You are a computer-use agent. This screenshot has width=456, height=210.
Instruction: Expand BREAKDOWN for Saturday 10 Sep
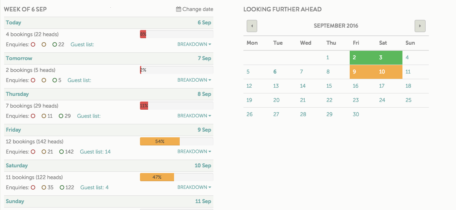pos(194,187)
